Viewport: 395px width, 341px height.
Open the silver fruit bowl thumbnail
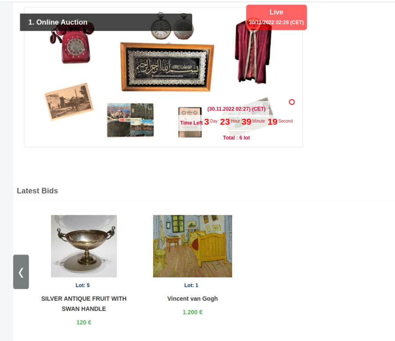[x=84, y=246]
